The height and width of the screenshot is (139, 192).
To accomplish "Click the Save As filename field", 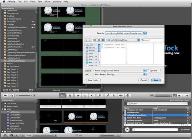I will click(124, 33).
